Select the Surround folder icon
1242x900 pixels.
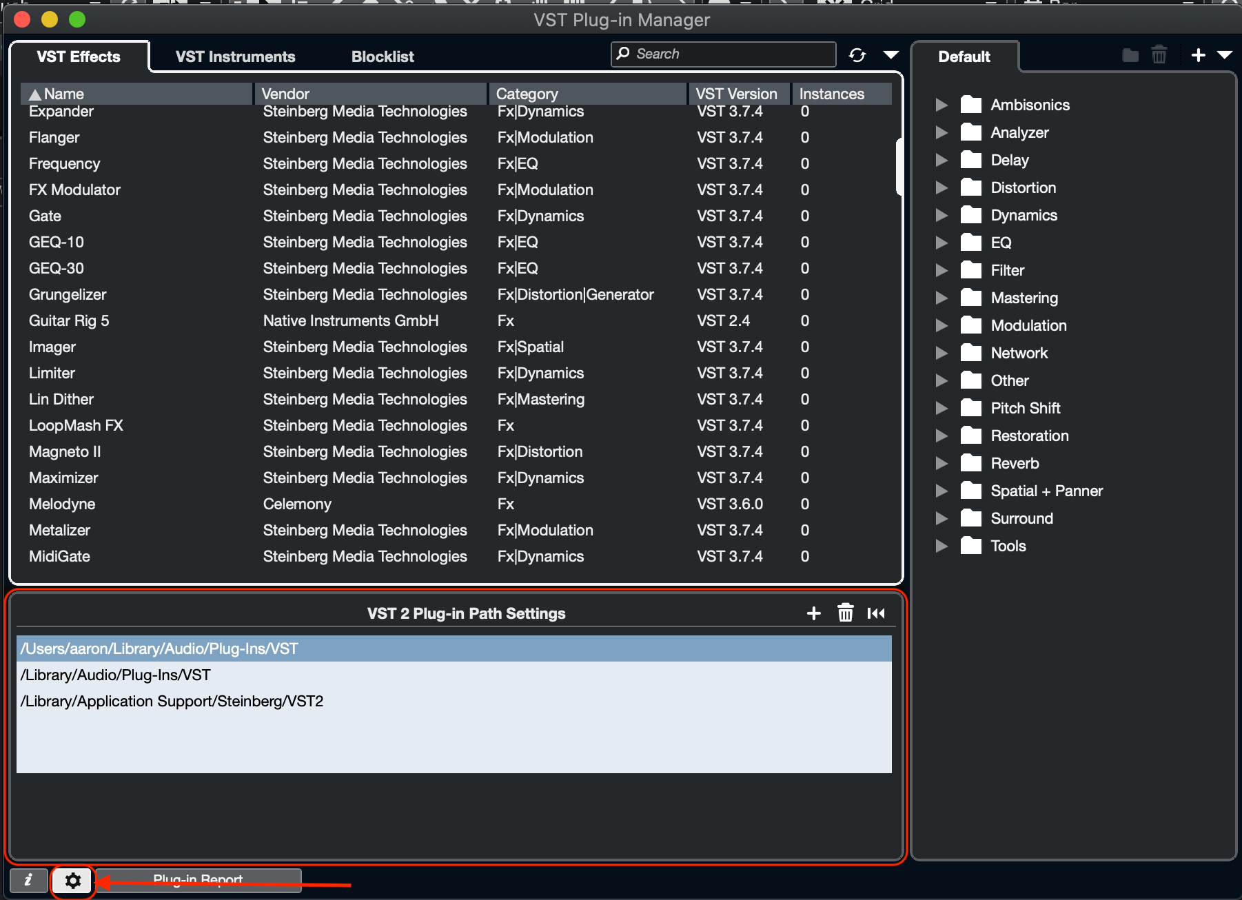pos(971,518)
